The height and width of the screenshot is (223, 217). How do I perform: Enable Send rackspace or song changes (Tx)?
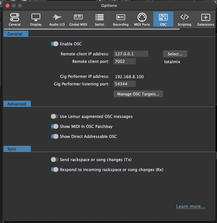point(55,160)
